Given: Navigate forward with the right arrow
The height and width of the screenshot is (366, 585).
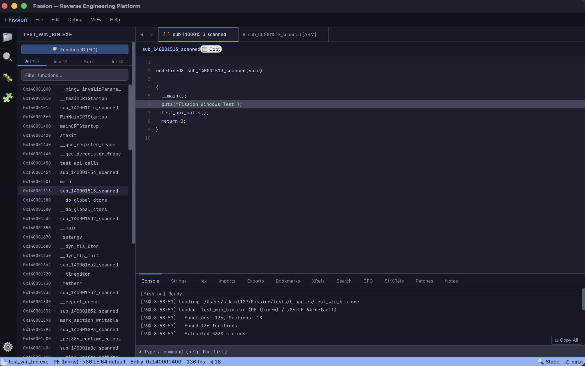Looking at the screenshot, I should [x=152, y=35].
